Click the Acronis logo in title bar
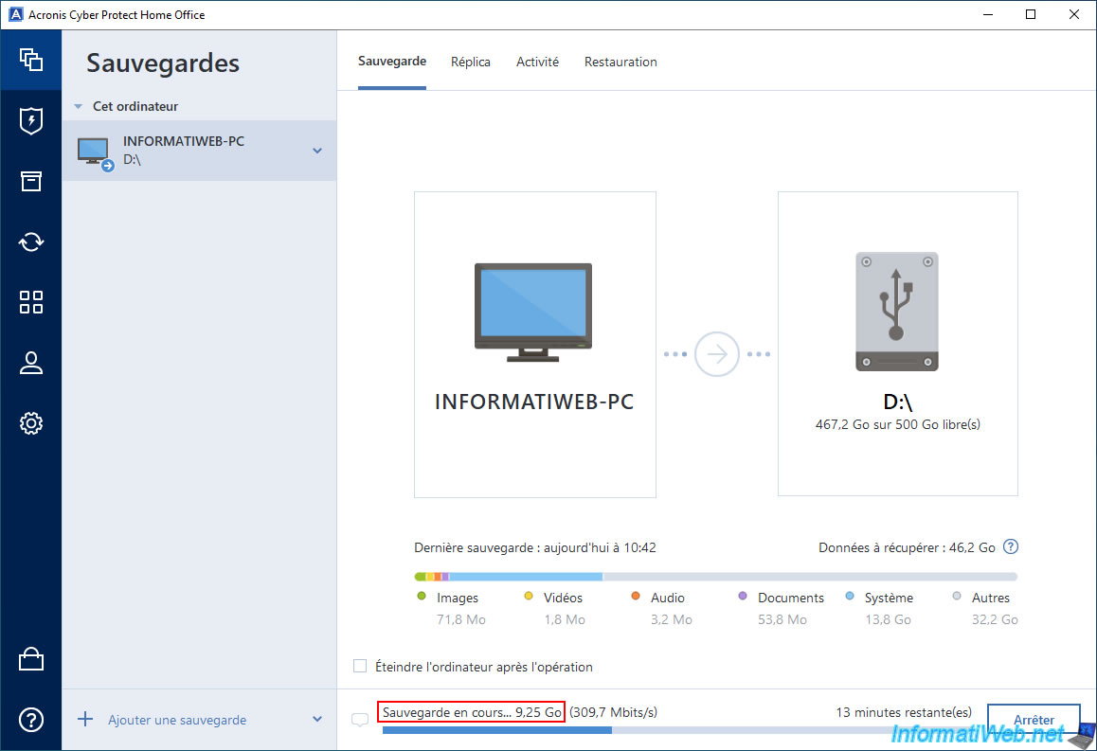 coord(15,14)
